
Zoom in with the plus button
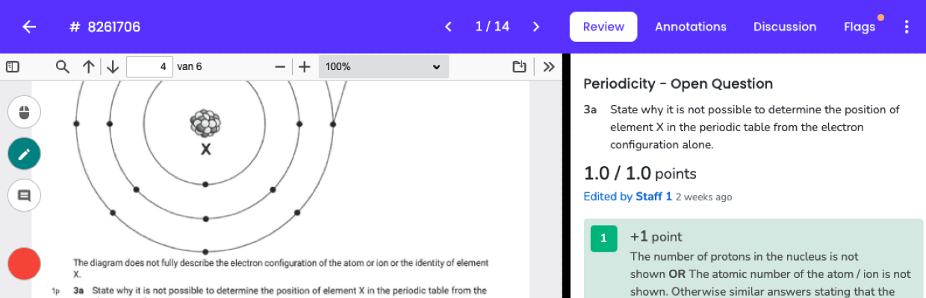point(305,67)
